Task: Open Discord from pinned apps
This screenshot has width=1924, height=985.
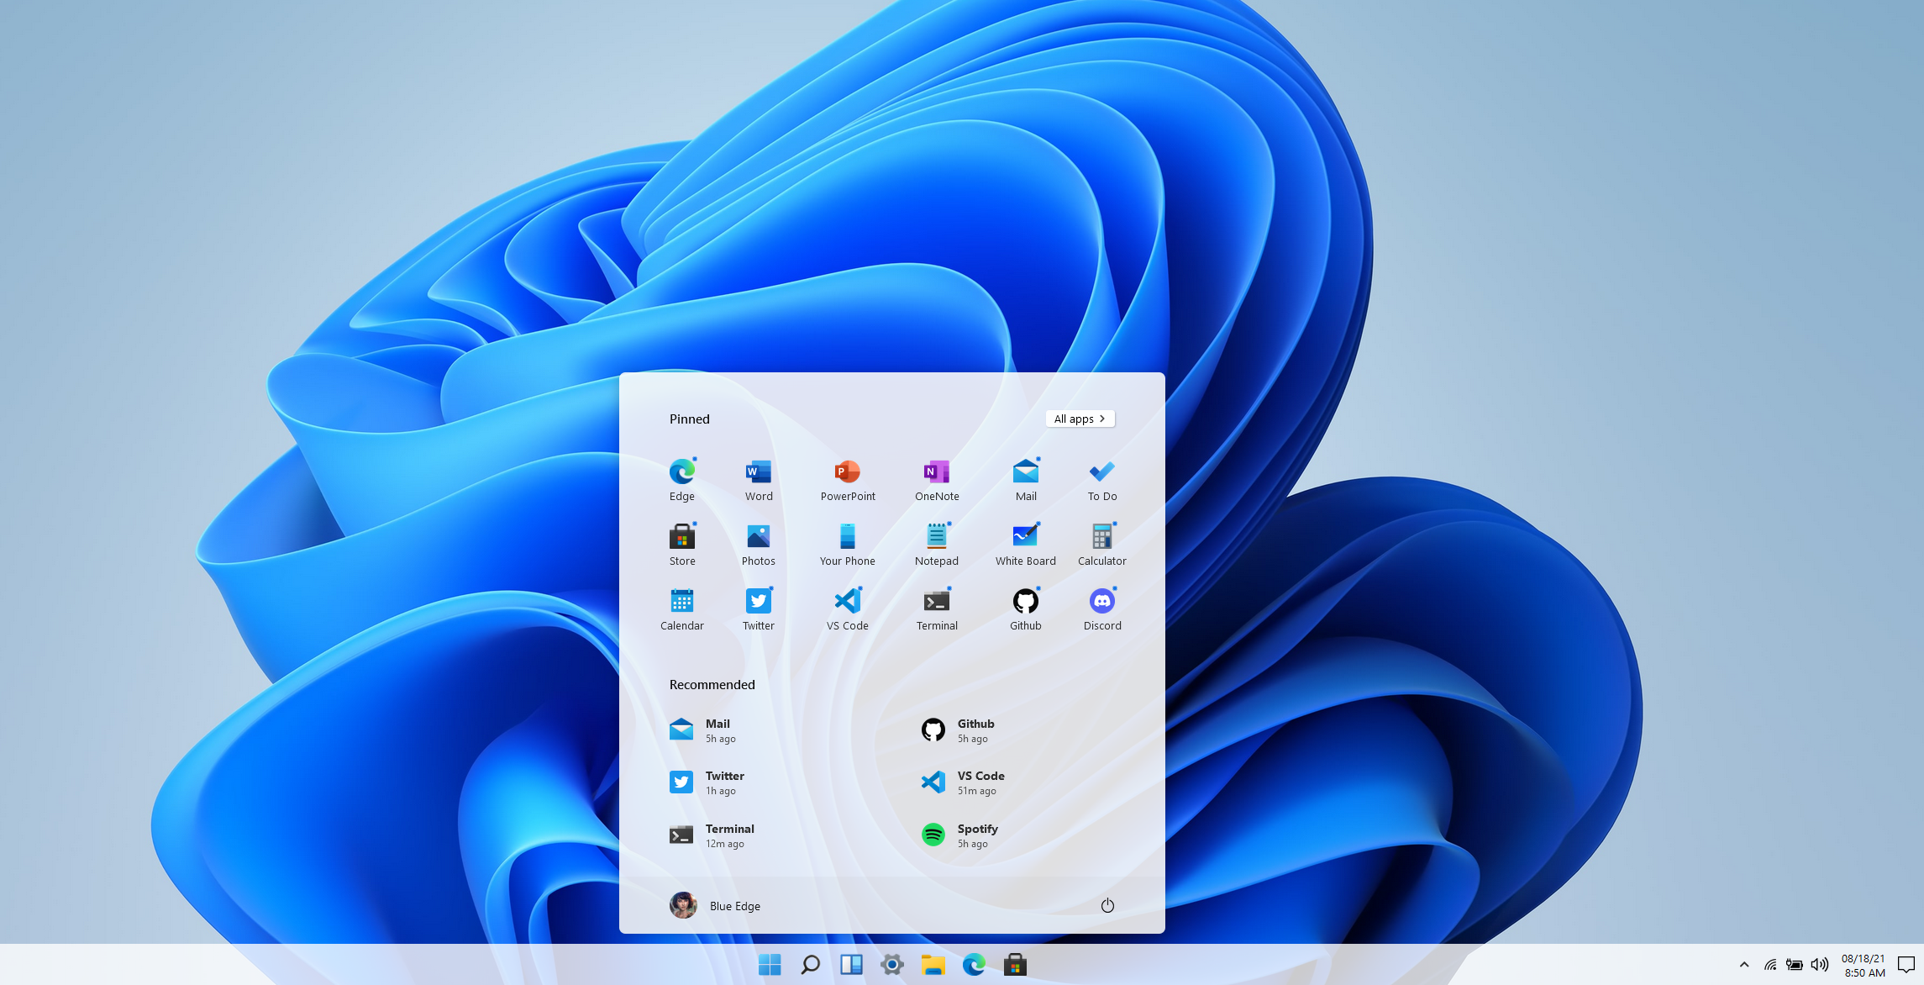Action: pos(1101,607)
